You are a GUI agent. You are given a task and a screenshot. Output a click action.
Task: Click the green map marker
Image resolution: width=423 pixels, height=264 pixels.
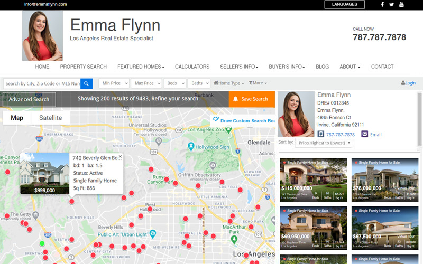click(x=42, y=243)
